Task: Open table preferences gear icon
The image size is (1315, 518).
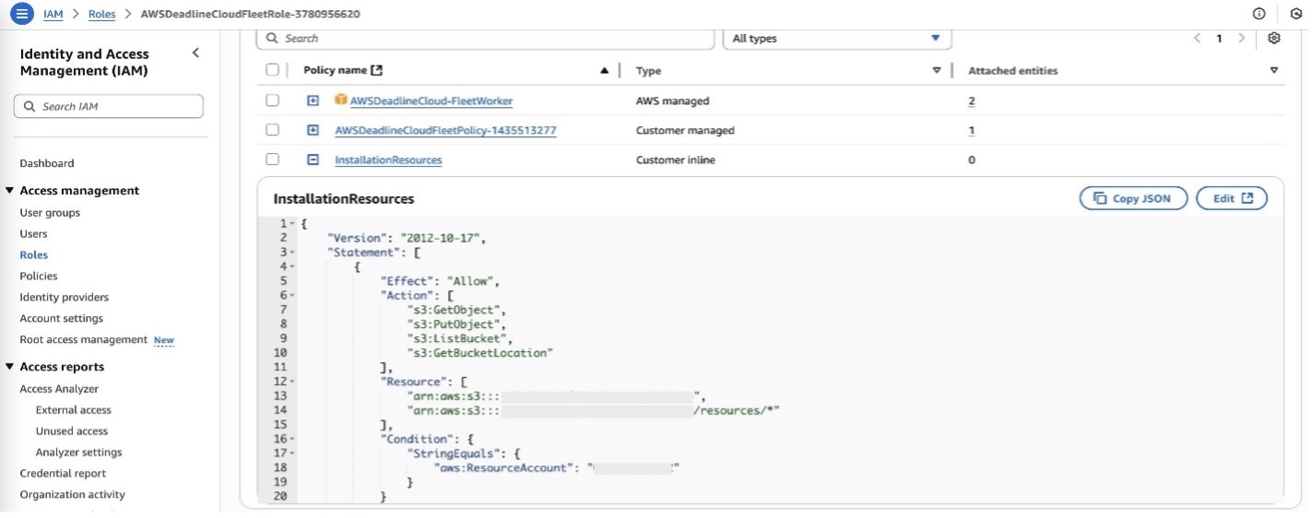Action: coord(1274,39)
